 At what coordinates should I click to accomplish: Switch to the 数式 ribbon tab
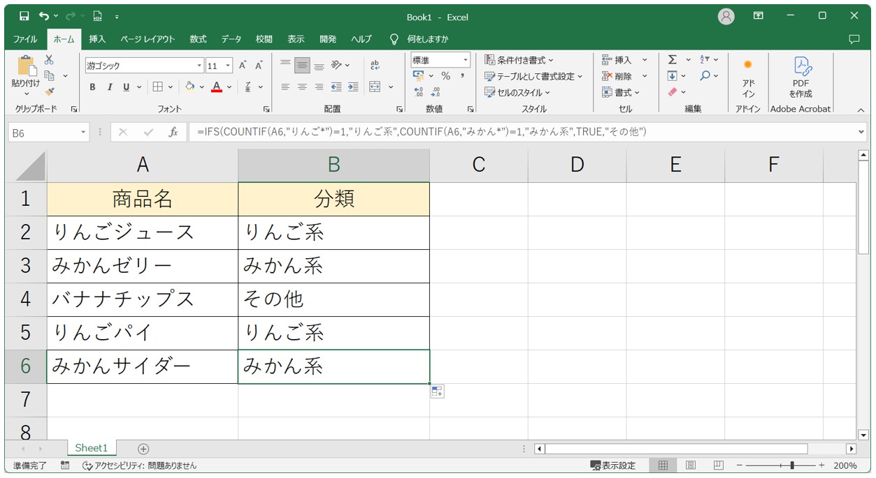click(198, 39)
